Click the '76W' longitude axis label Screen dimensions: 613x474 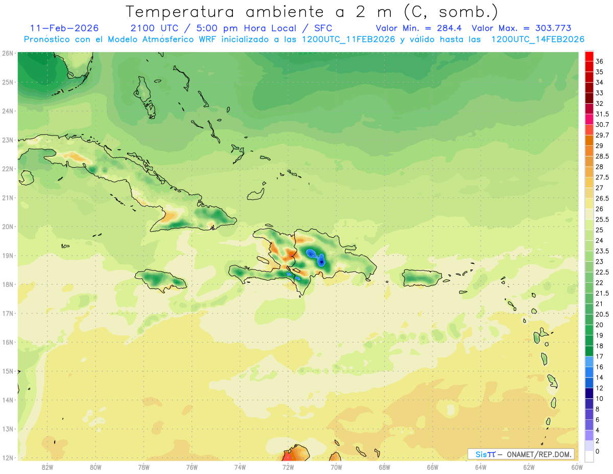(192, 467)
